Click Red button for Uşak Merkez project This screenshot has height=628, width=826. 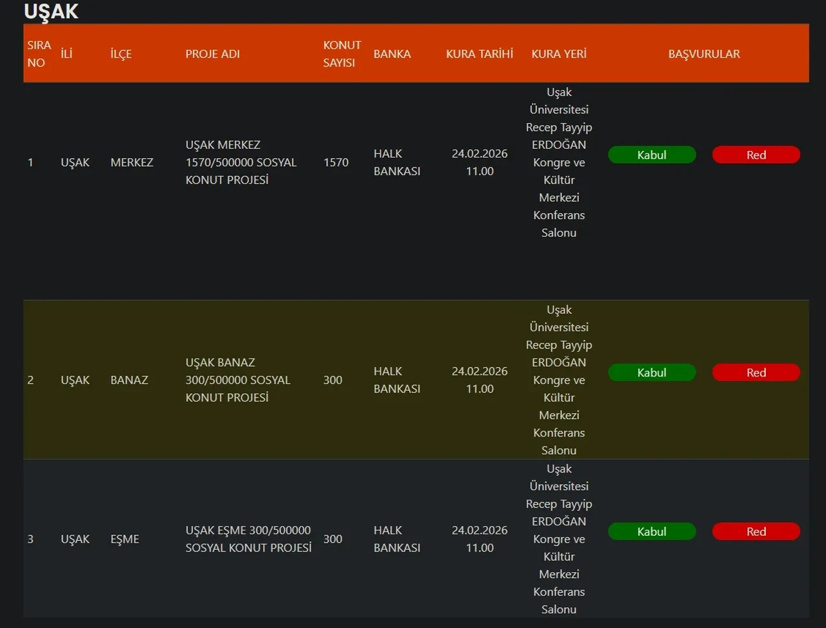[756, 155]
